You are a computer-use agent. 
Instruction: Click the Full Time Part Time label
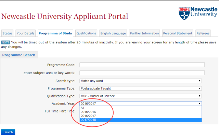tap(60, 111)
